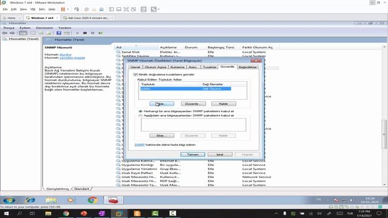Click lower Ekle button for hosts
388x218 pixels.
162,136
